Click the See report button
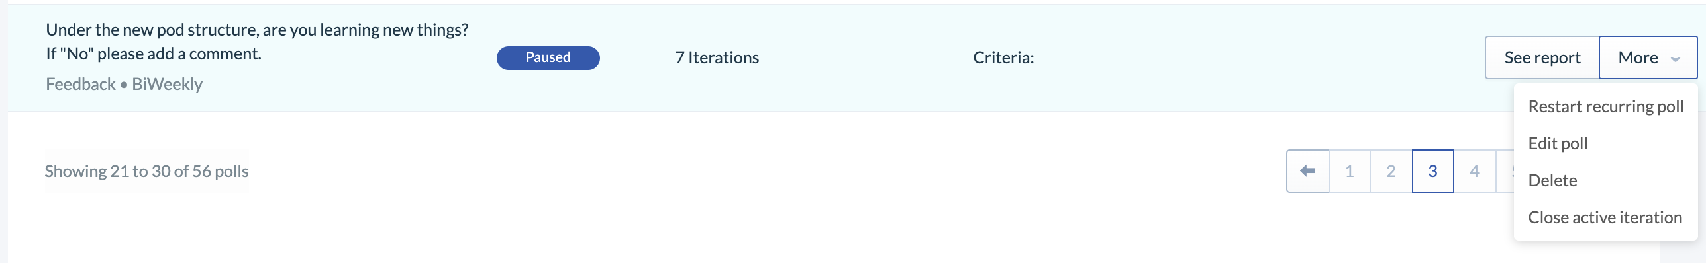This screenshot has width=1706, height=263. point(1542,57)
